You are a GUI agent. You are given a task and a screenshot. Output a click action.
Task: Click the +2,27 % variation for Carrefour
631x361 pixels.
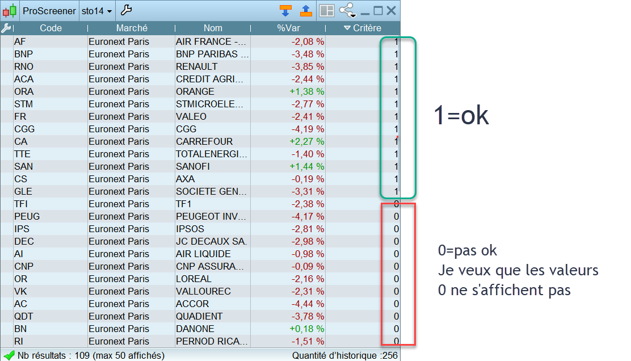[x=306, y=142]
